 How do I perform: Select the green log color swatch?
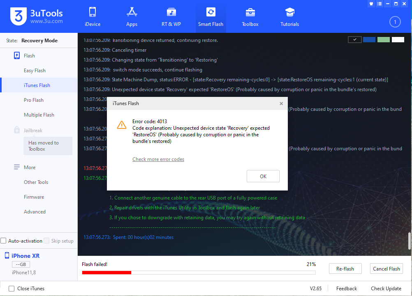click(x=383, y=40)
